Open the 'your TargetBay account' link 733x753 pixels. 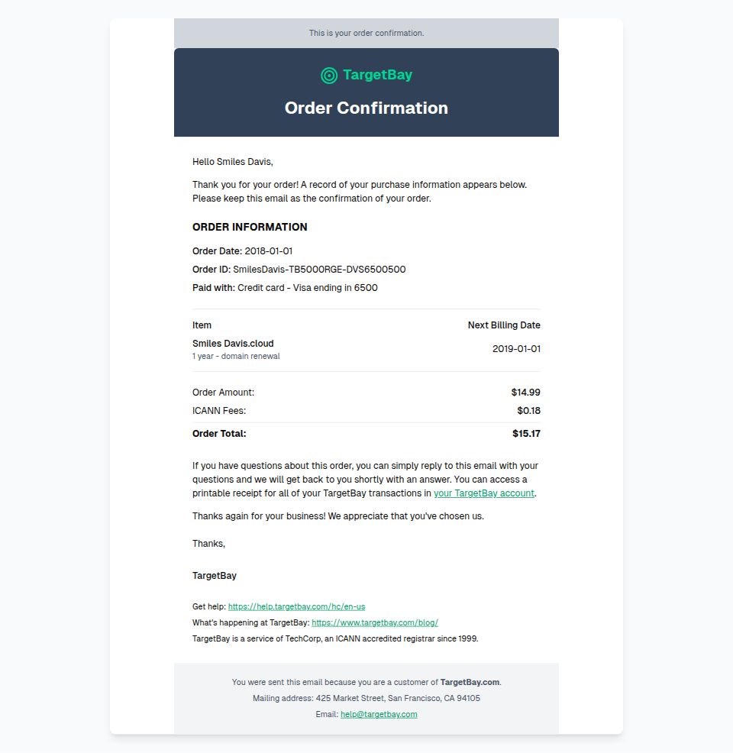point(484,493)
